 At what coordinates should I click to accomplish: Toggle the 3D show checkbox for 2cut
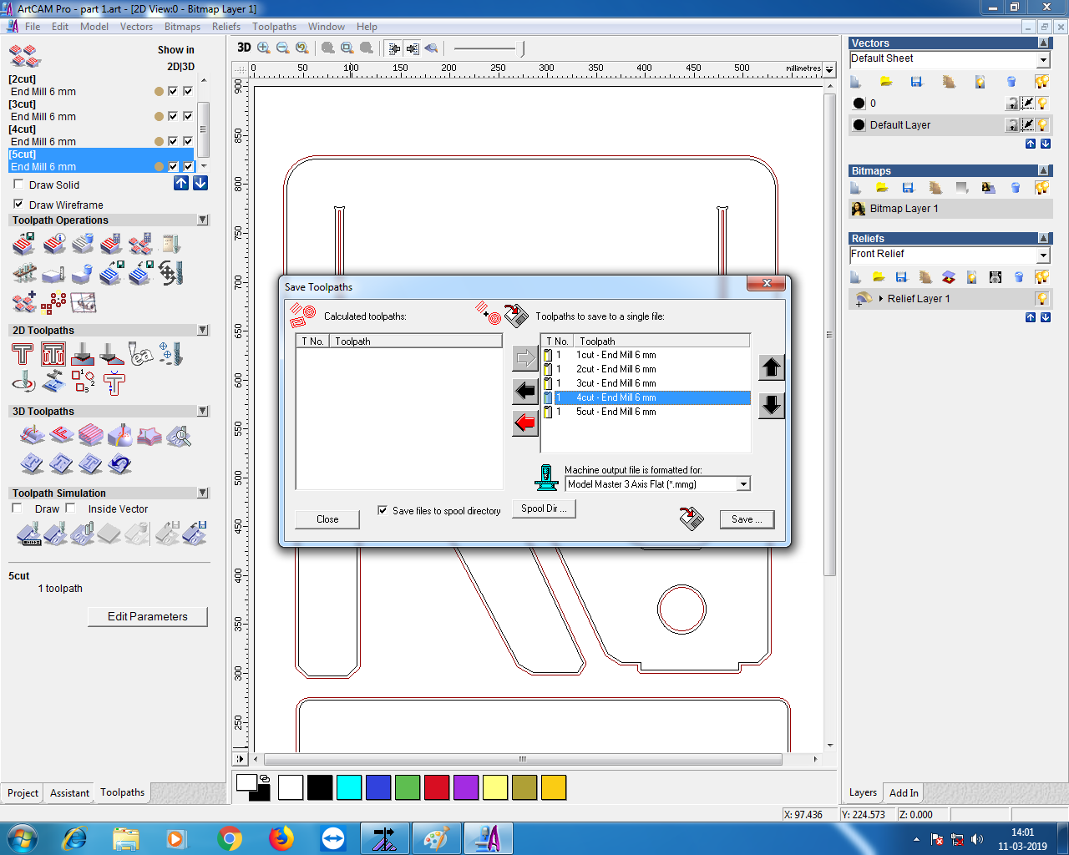(x=188, y=91)
